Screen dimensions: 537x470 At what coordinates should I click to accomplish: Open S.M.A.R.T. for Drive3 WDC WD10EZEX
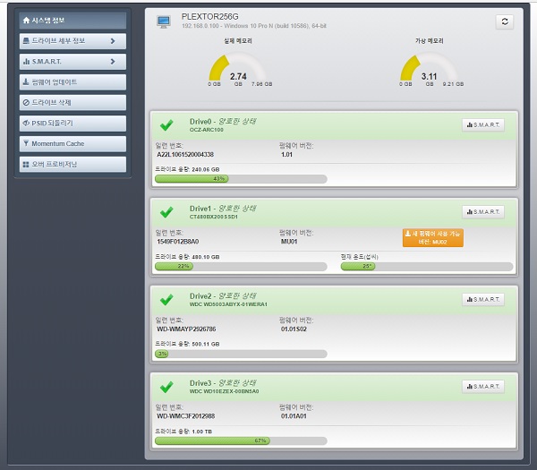[x=483, y=387]
